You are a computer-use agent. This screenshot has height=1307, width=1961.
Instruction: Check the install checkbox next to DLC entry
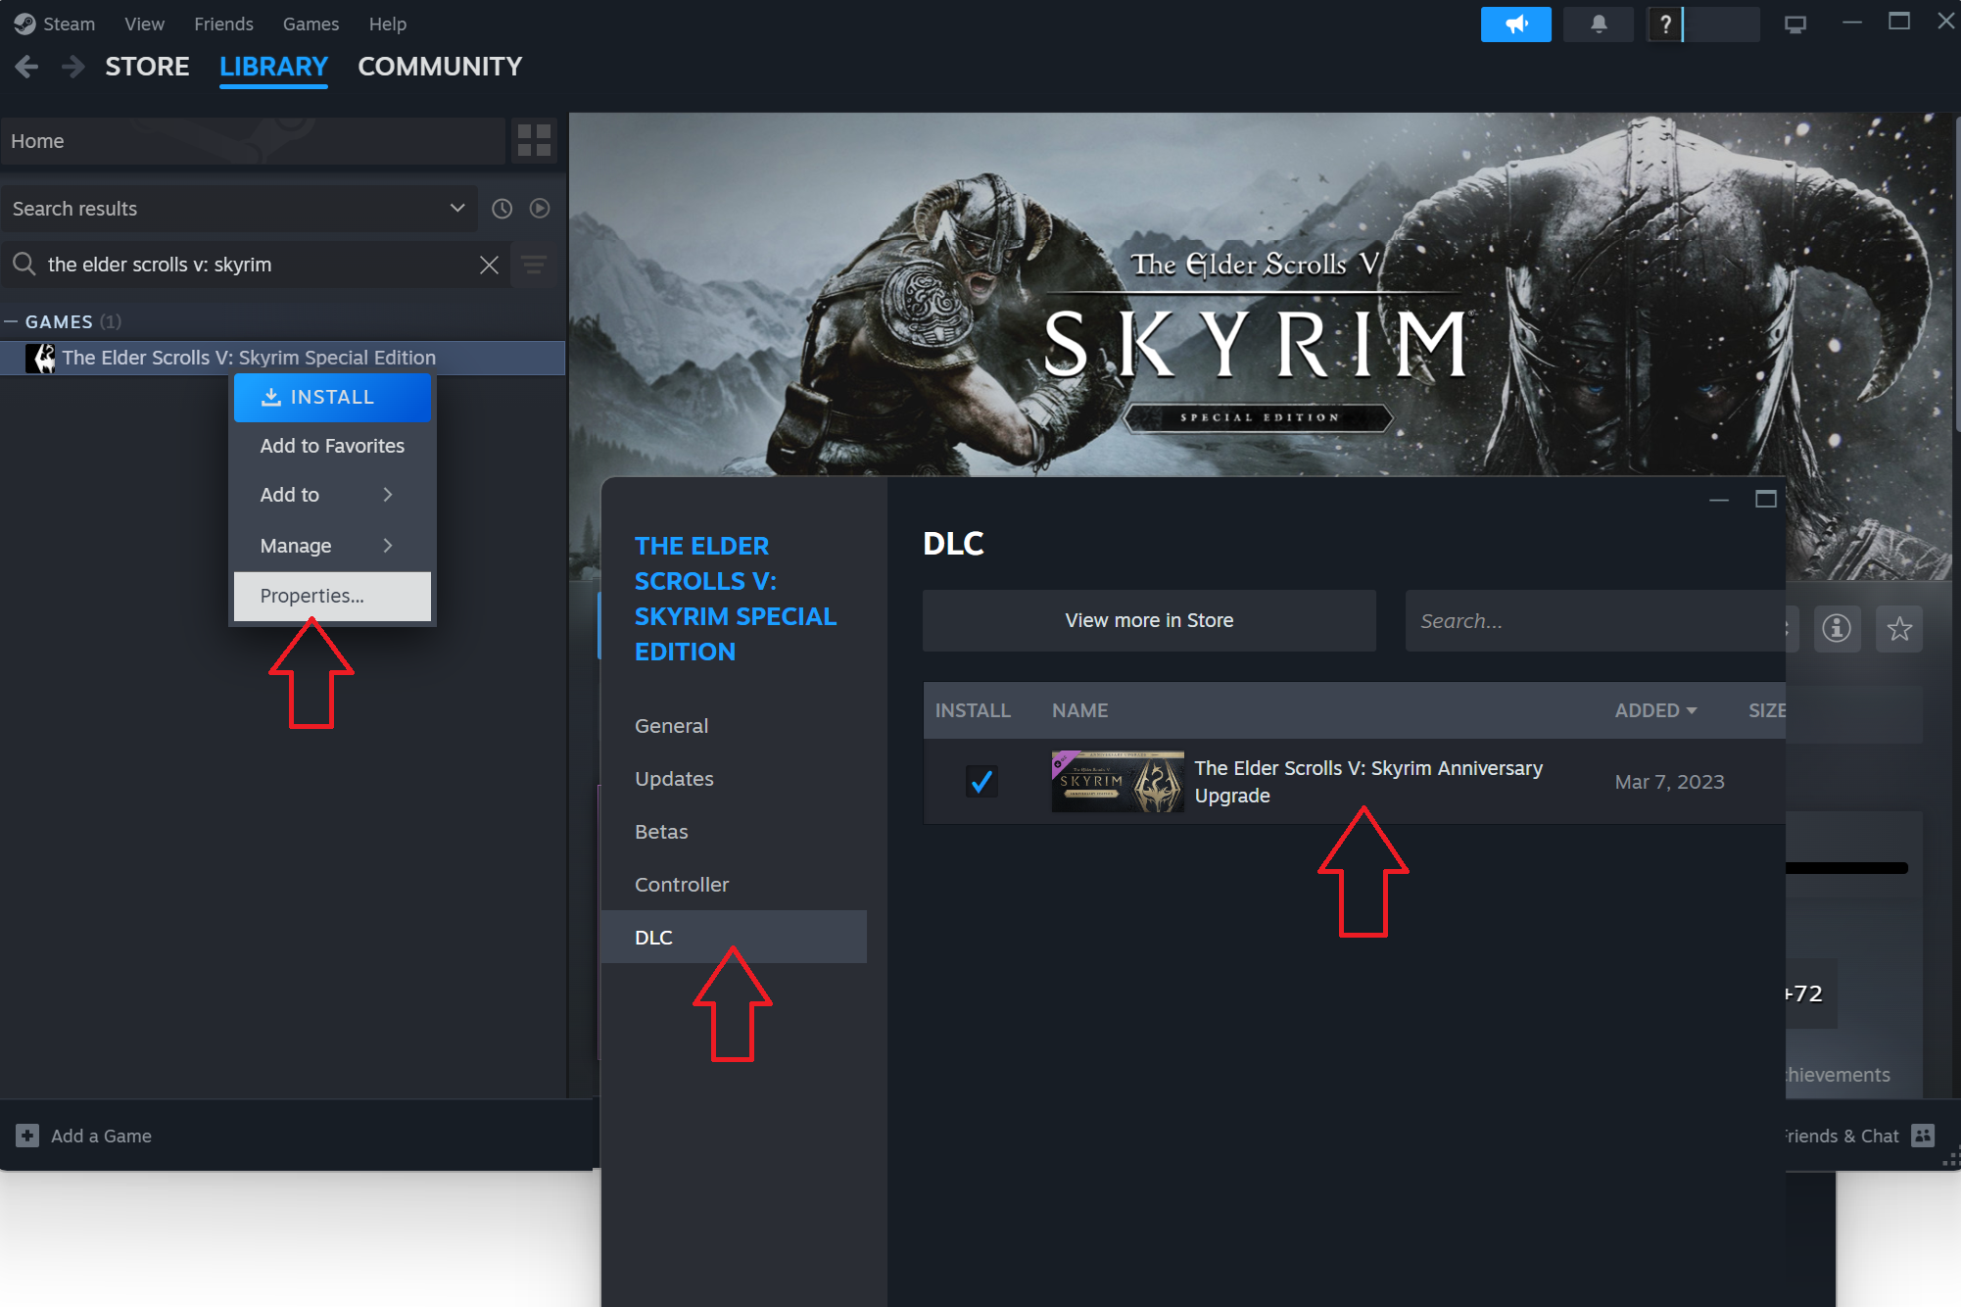pos(980,781)
